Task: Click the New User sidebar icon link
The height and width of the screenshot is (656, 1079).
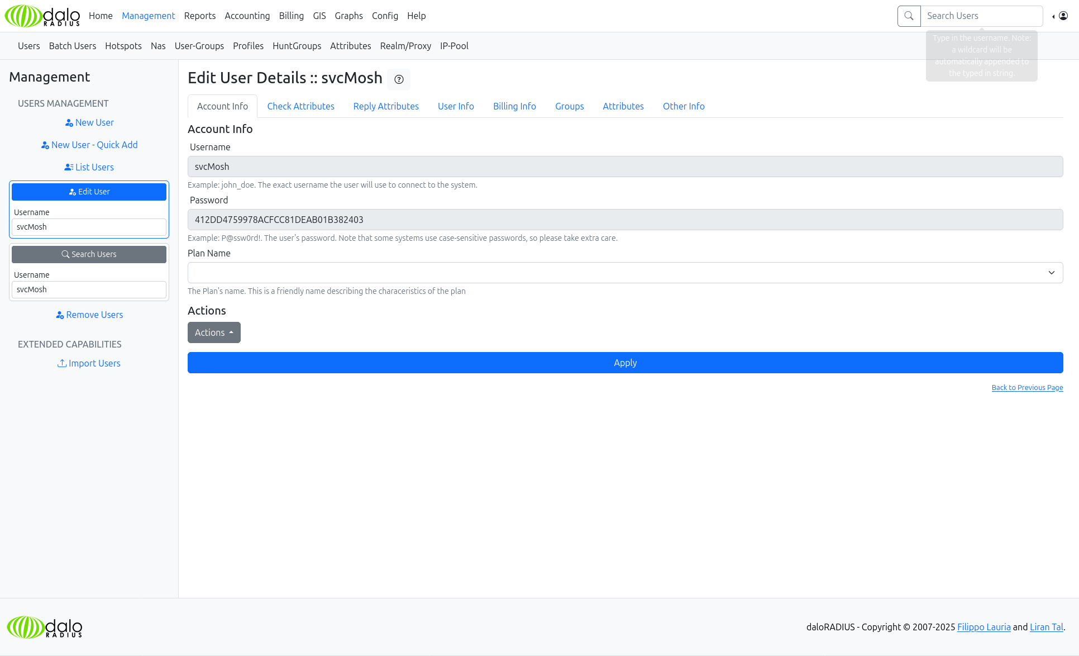Action: point(89,122)
